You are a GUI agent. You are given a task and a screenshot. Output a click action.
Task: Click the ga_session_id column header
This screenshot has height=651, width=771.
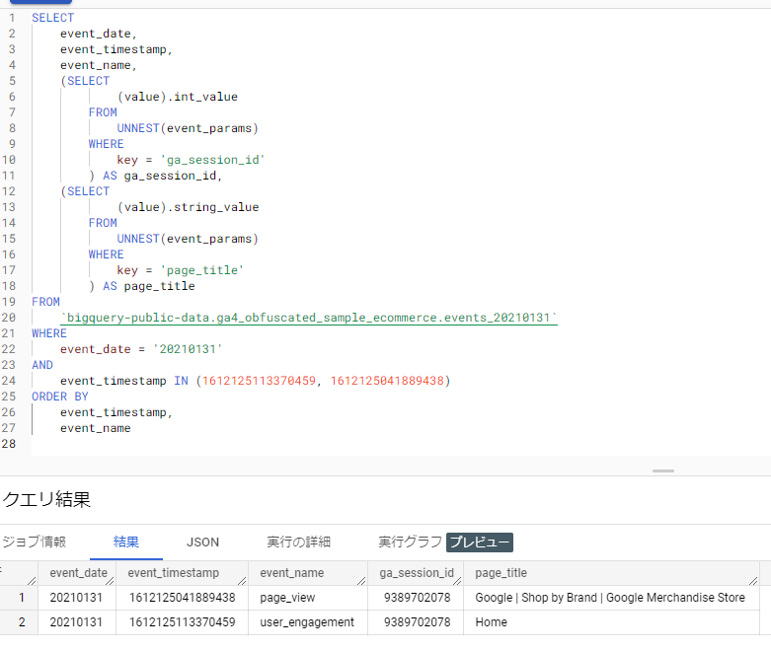(416, 573)
